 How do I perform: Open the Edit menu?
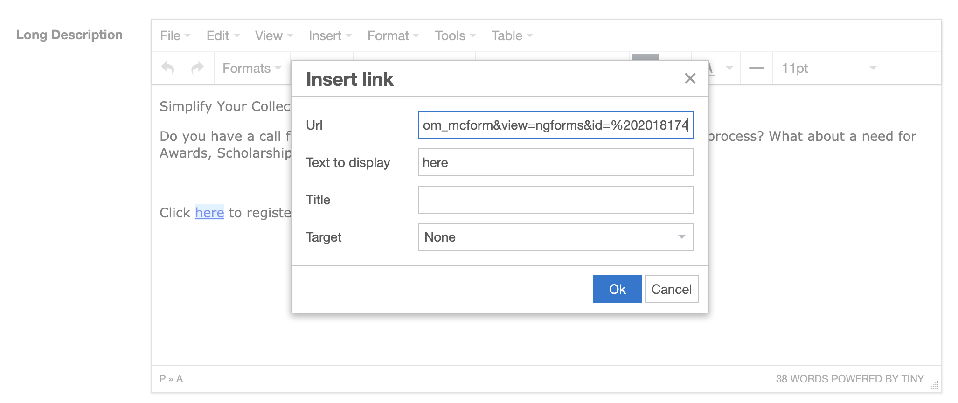coord(218,35)
